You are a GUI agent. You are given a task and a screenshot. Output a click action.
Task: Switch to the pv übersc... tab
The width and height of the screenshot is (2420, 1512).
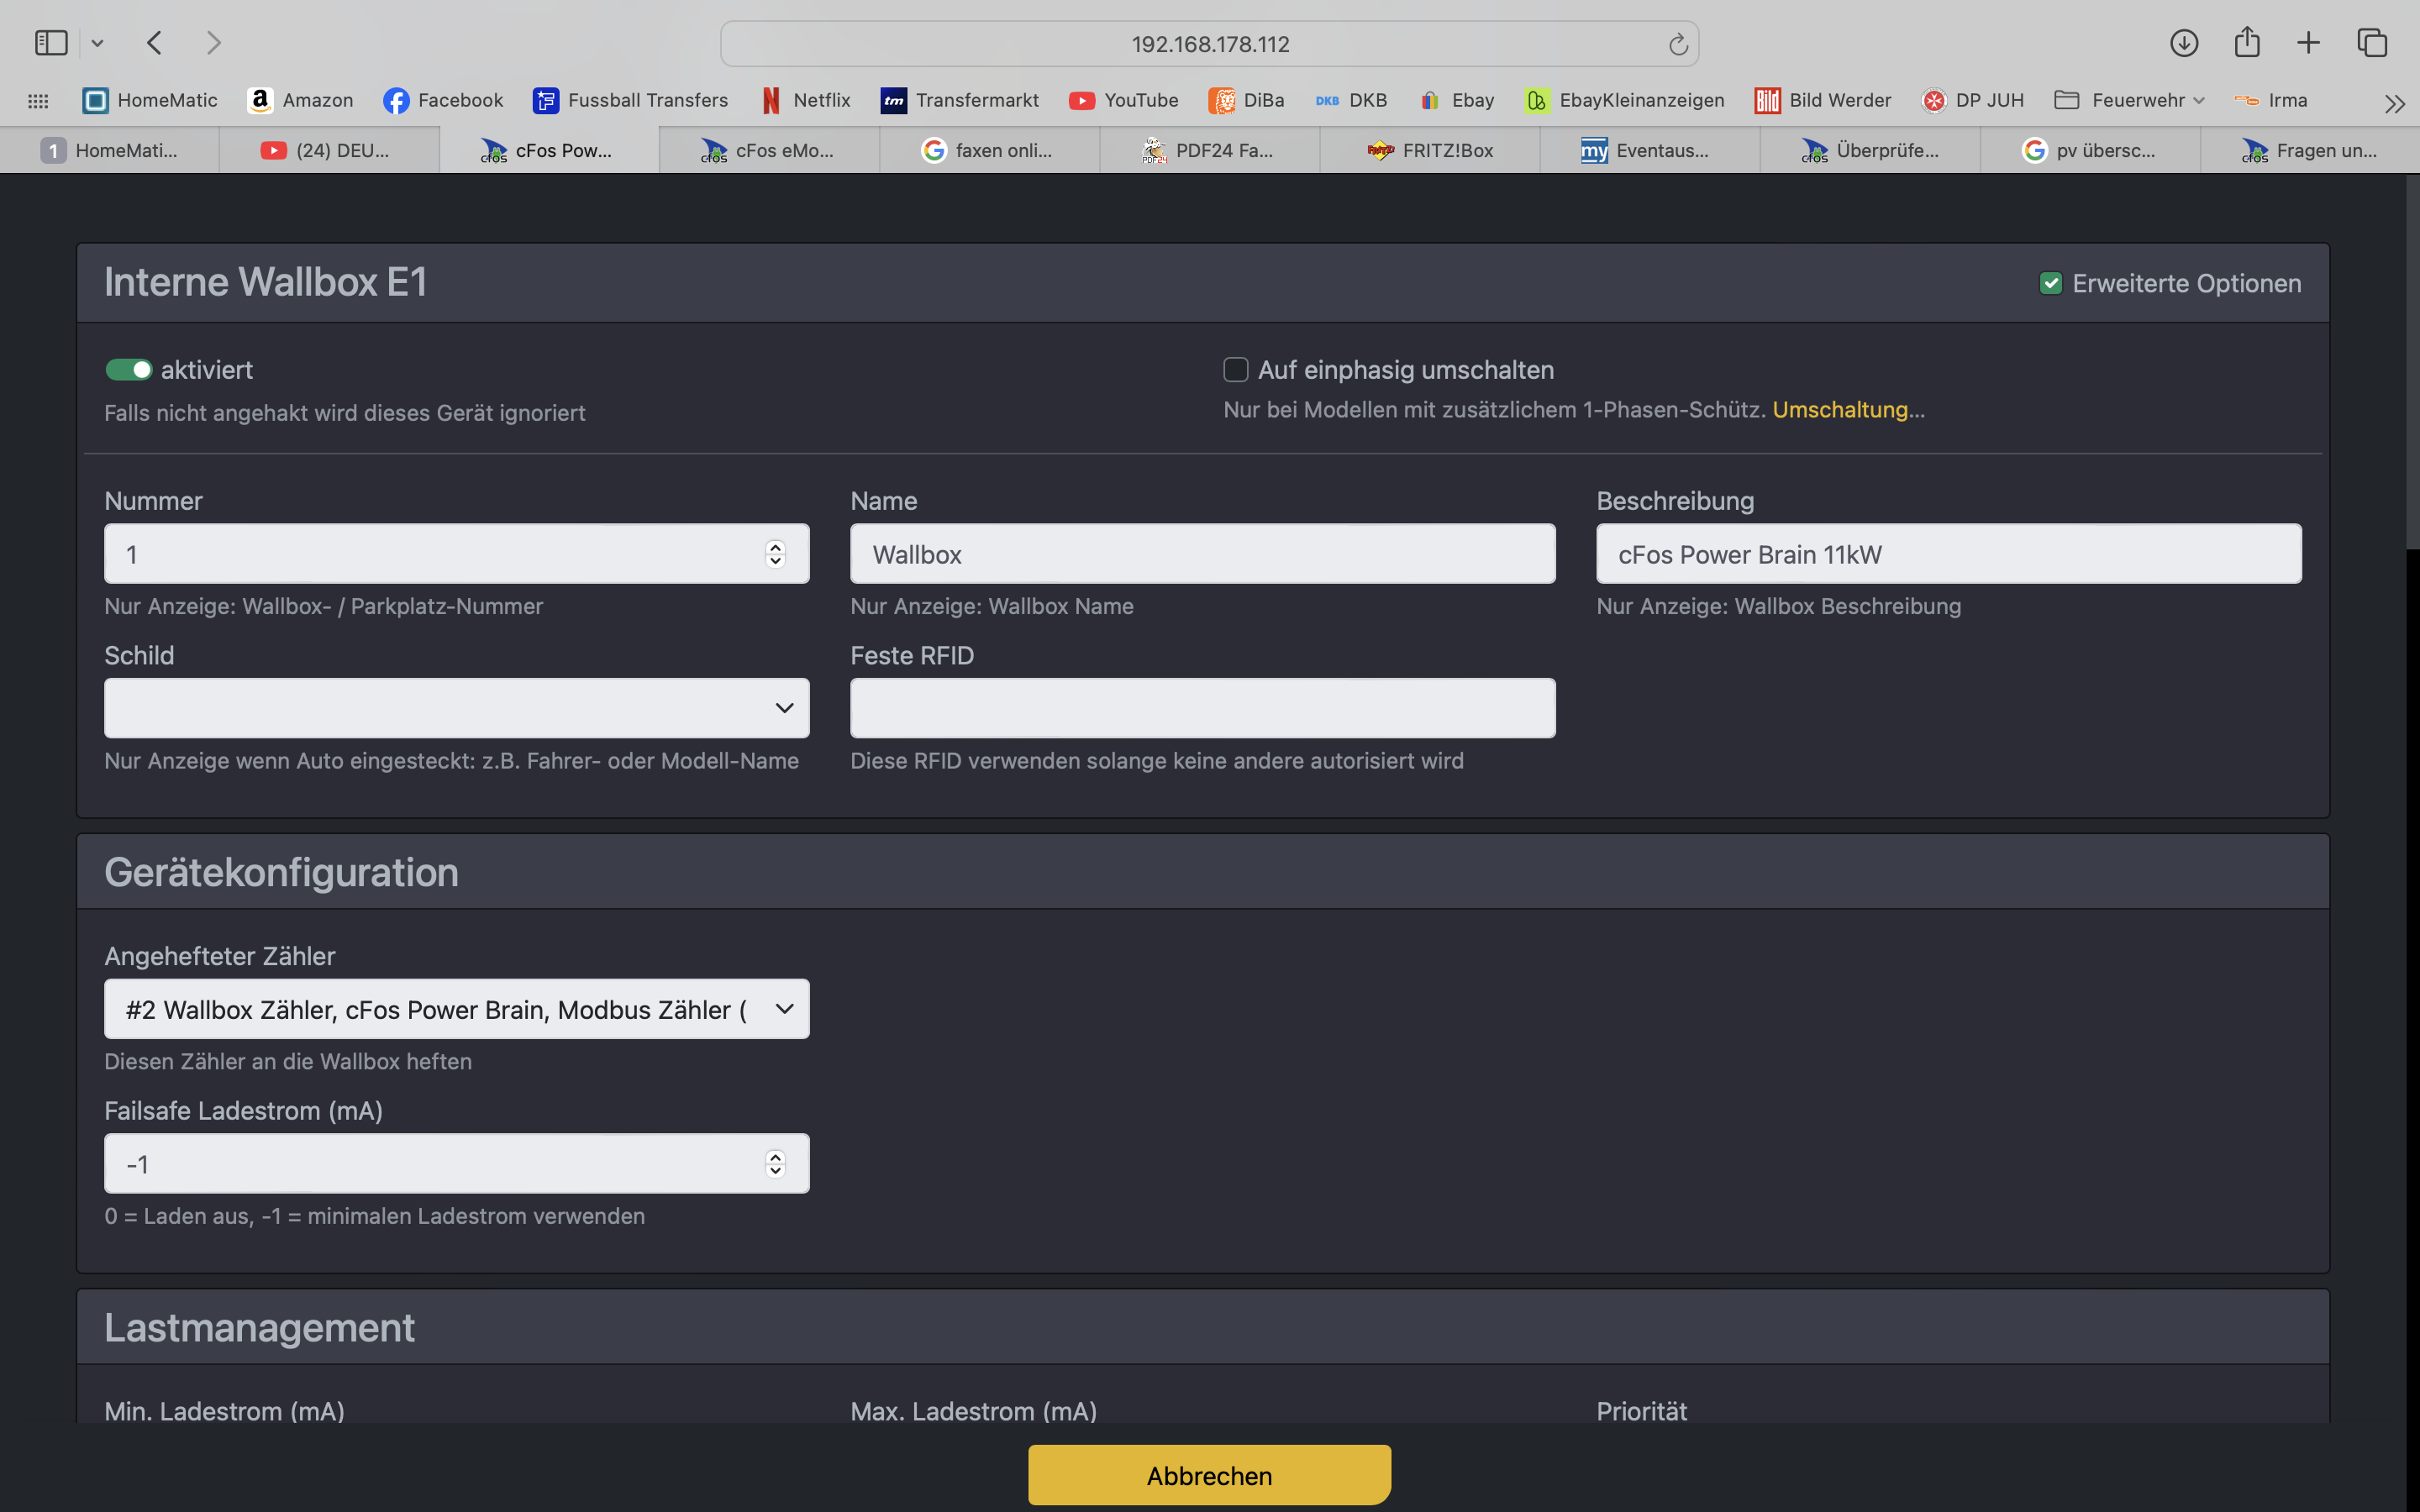(x=2090, y=150)
